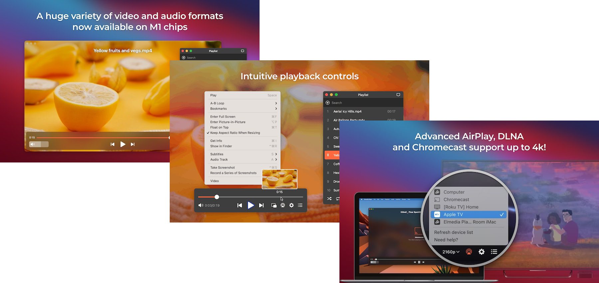This screenshot has height=283, width=599.
Task: Open AirPlay streaming icon next to 2160p
Action: coord(469,252)
